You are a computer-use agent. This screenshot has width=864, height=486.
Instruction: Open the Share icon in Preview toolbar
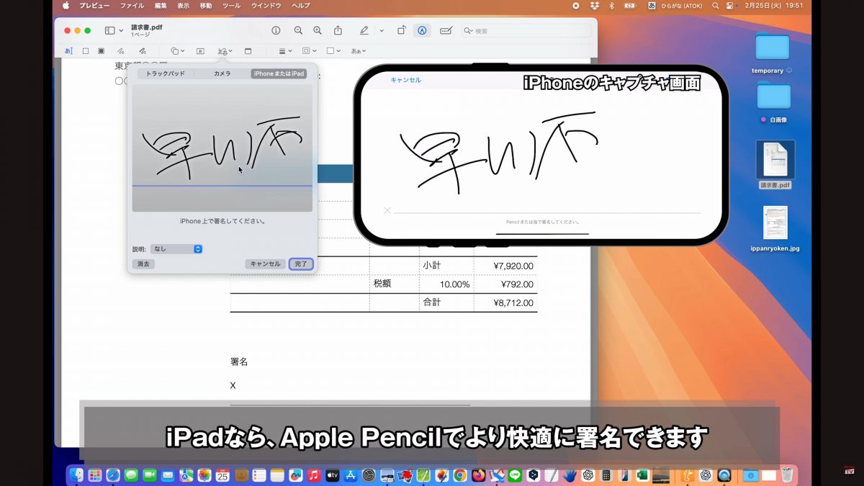338,30
